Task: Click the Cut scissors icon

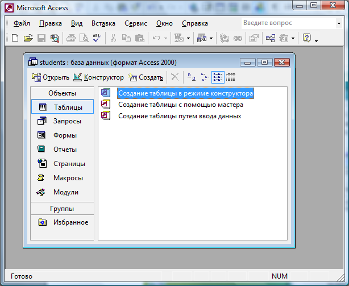Action: click(114, 38)
